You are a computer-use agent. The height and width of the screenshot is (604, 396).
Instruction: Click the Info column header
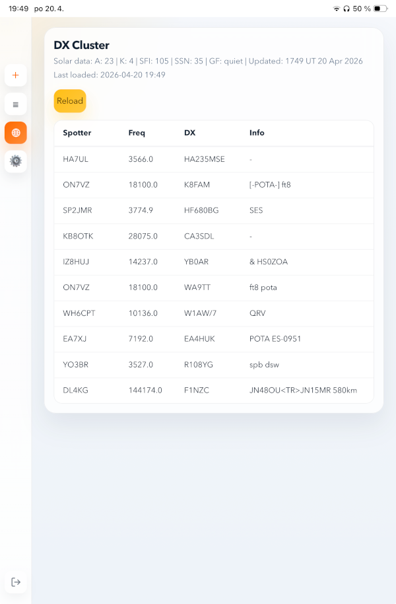(257, 133)
